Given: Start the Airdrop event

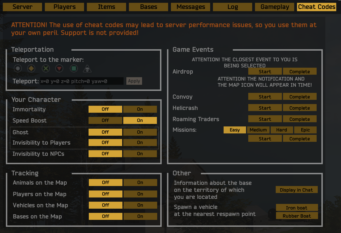Looking at the screenshot, I should tap(265, 72).
